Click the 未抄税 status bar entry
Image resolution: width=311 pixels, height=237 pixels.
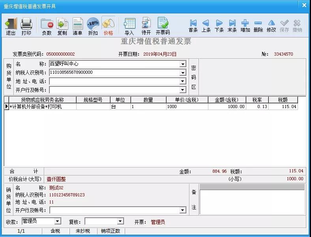click(83, 231)
